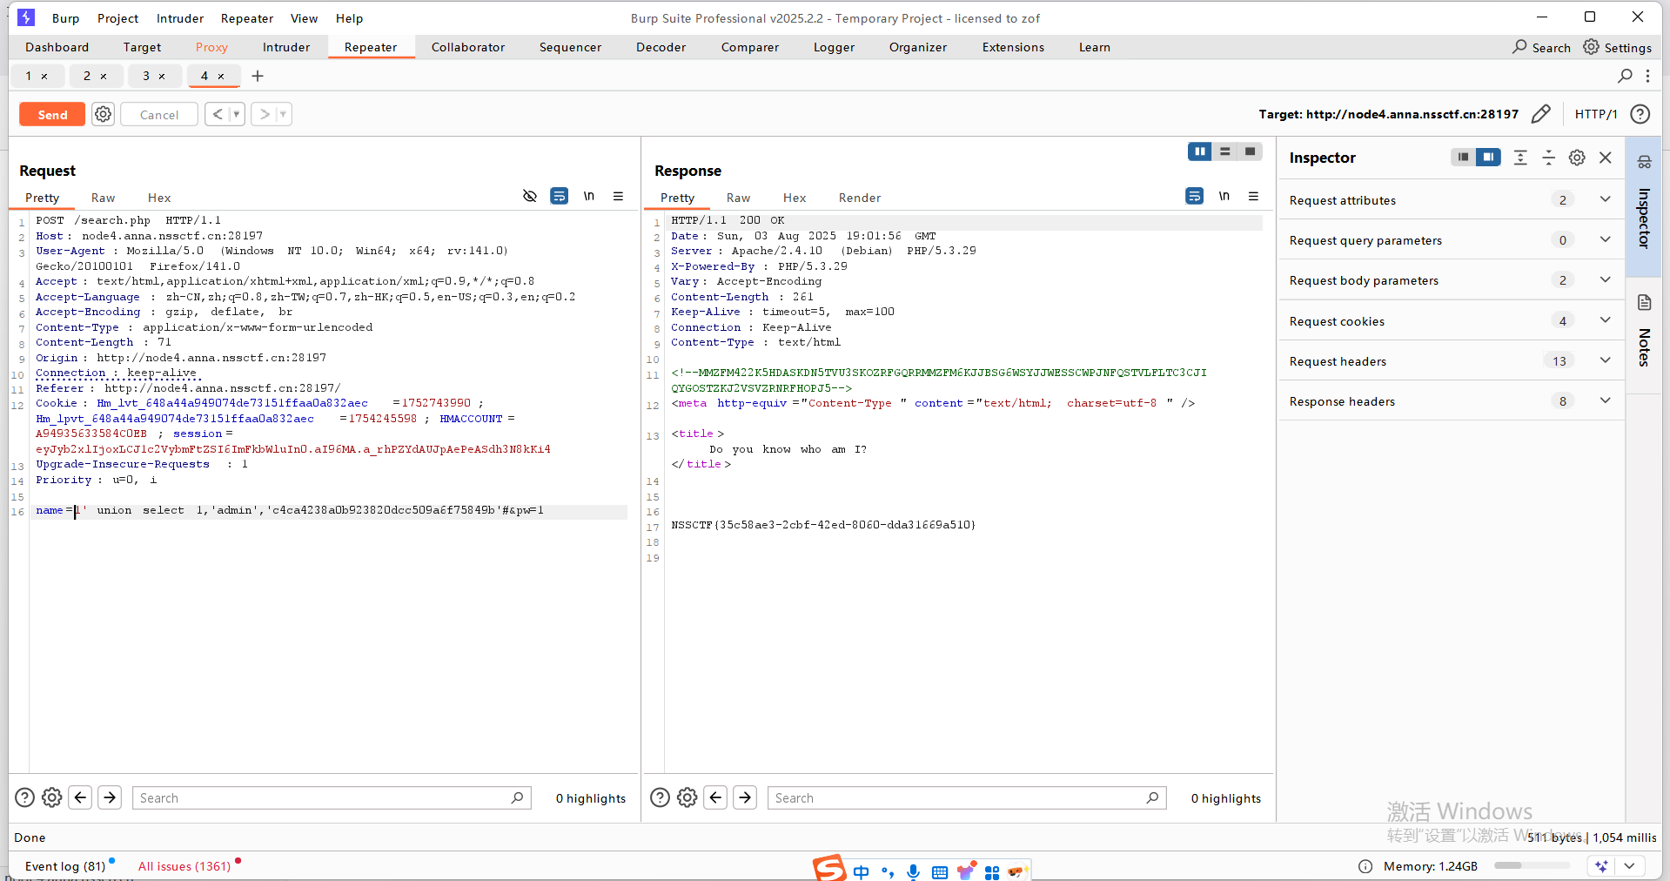Send the Repeater request
This screenshot has height=881, width=1670.
click(x=52, y=115)
